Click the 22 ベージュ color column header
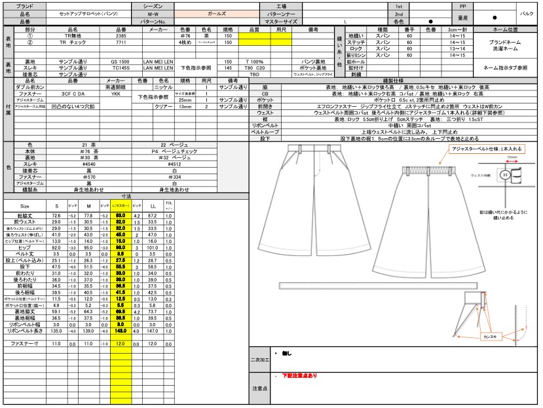The width and height of the screenshot is (543, 408). pyautogui.click(x=174, y=145)
